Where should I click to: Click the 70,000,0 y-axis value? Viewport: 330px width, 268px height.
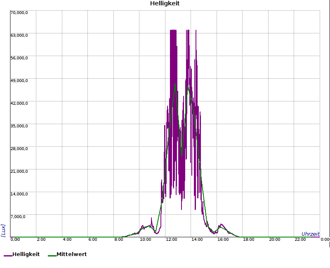click(19, 13)
